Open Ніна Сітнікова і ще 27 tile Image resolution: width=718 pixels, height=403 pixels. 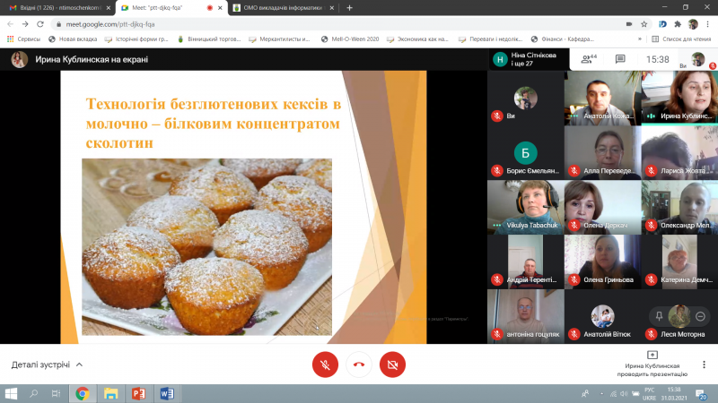tap(529, 59)
